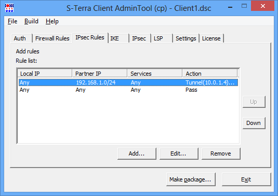Click Any in Partner IP of Pass rule
The height and width of the screenshot is (196, 278).
click(x=81, y=90)
